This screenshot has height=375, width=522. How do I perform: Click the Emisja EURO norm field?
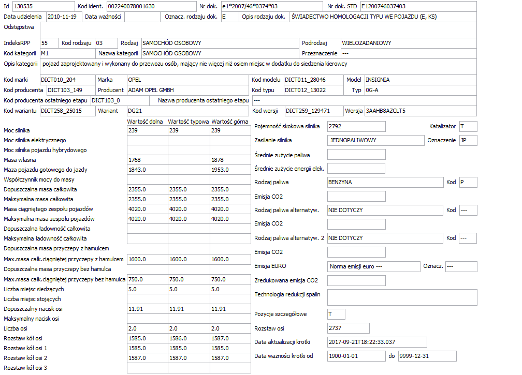click(x=373, y=266)
